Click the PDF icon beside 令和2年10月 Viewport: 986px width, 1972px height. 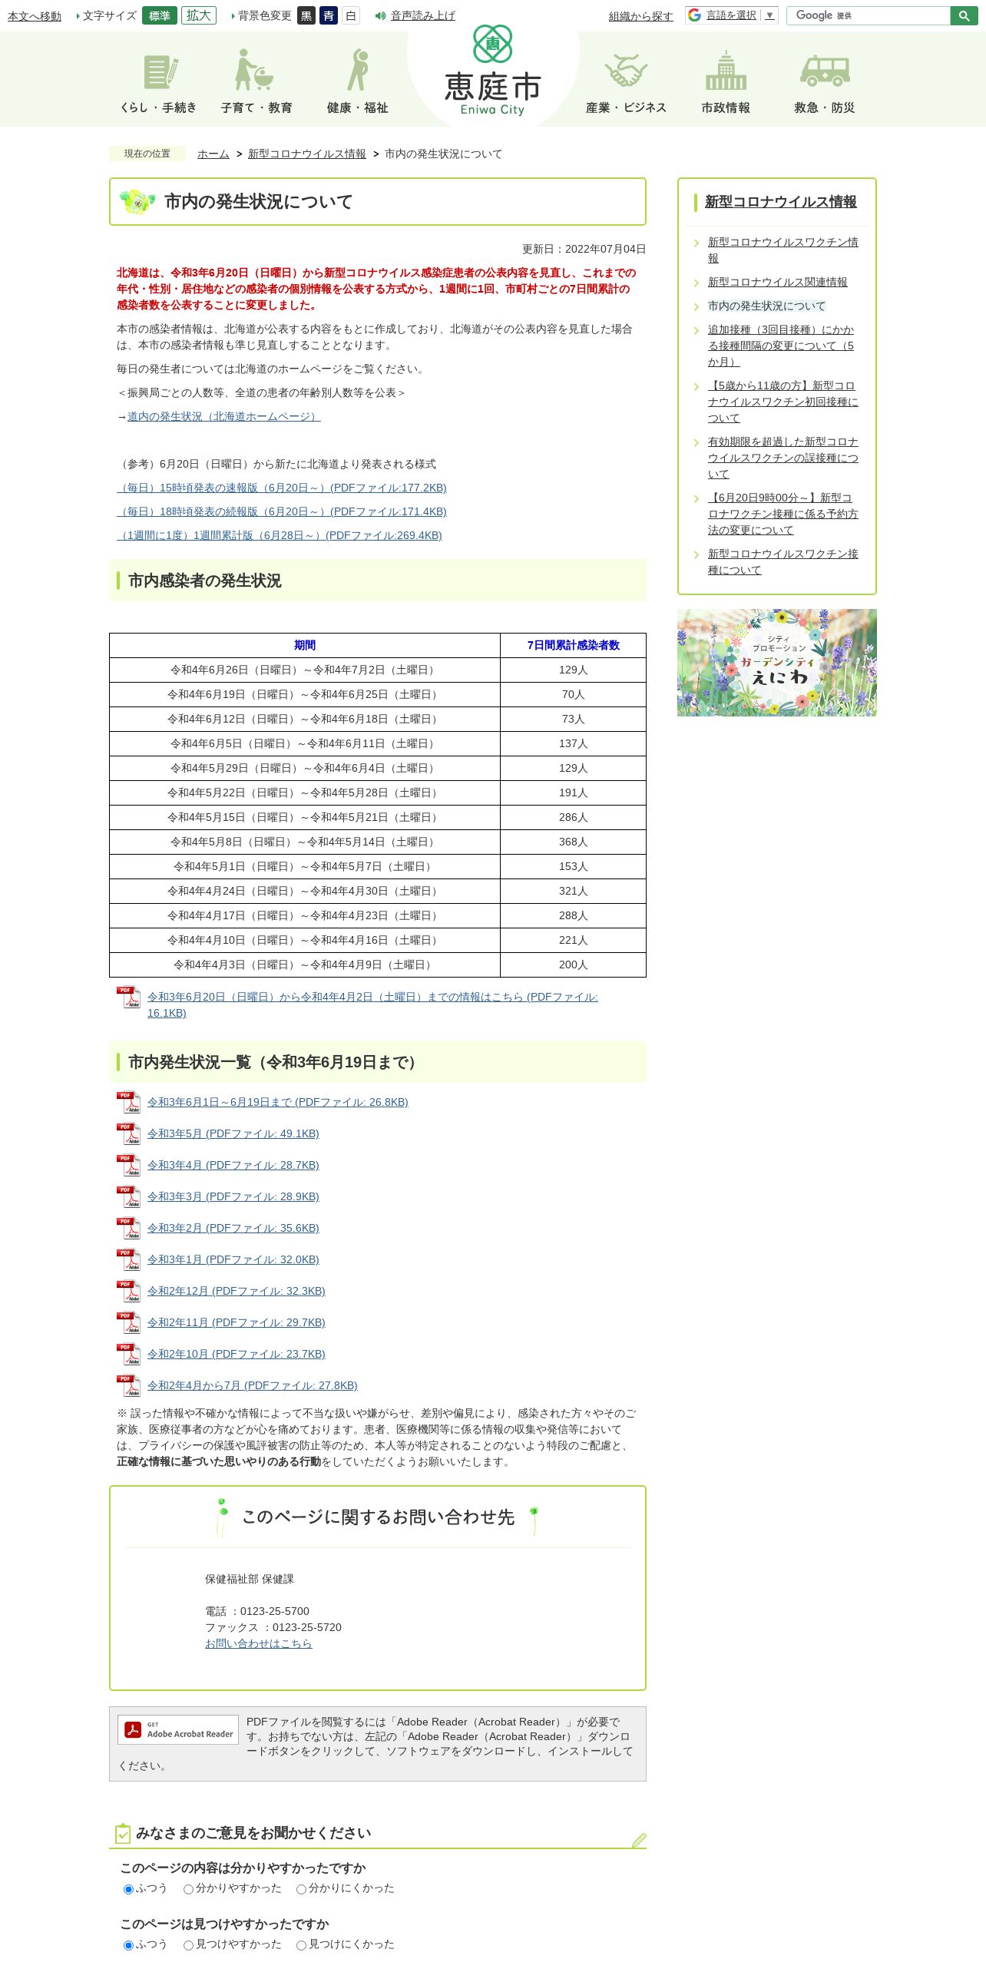[x=128, y=1354]
